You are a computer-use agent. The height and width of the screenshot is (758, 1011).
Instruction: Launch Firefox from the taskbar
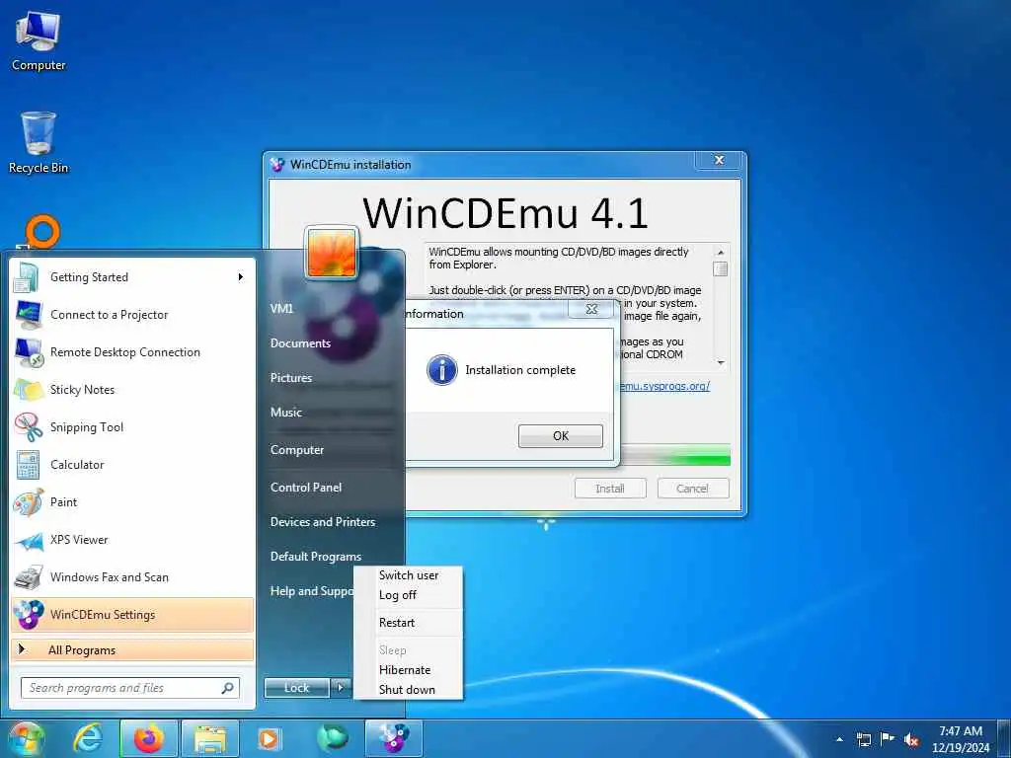click(149, 738)
